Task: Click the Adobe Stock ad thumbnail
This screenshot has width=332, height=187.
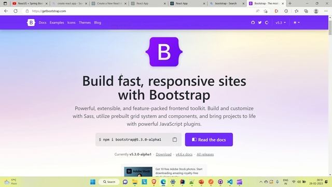Action: coord(138,172)
